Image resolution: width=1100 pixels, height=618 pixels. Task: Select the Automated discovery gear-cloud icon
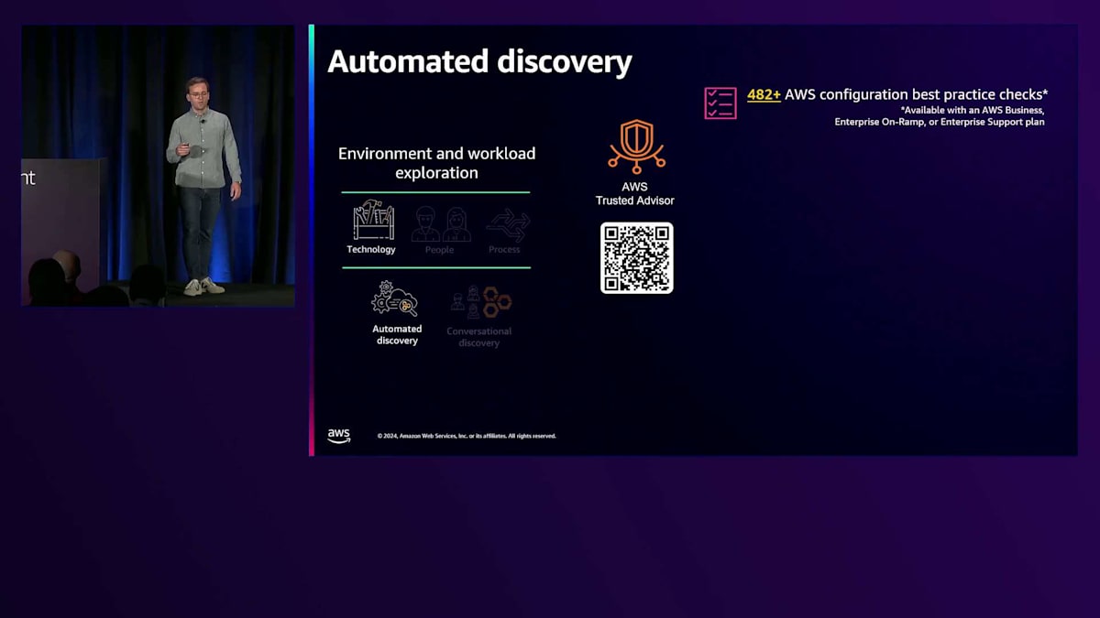394,299
